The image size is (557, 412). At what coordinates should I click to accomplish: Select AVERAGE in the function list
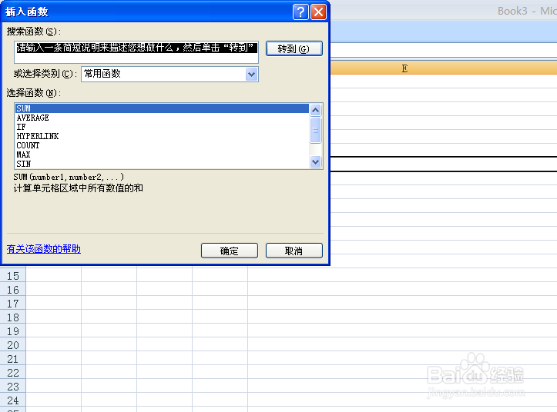(162, 118)
